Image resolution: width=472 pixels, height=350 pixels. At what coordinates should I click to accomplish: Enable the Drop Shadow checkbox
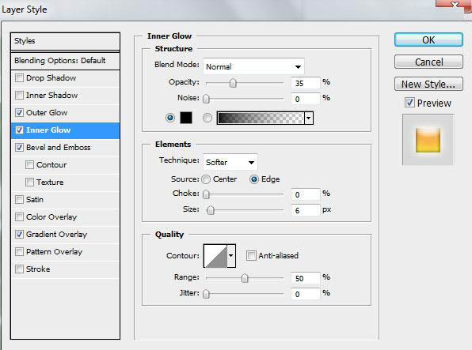coord(19,77)
